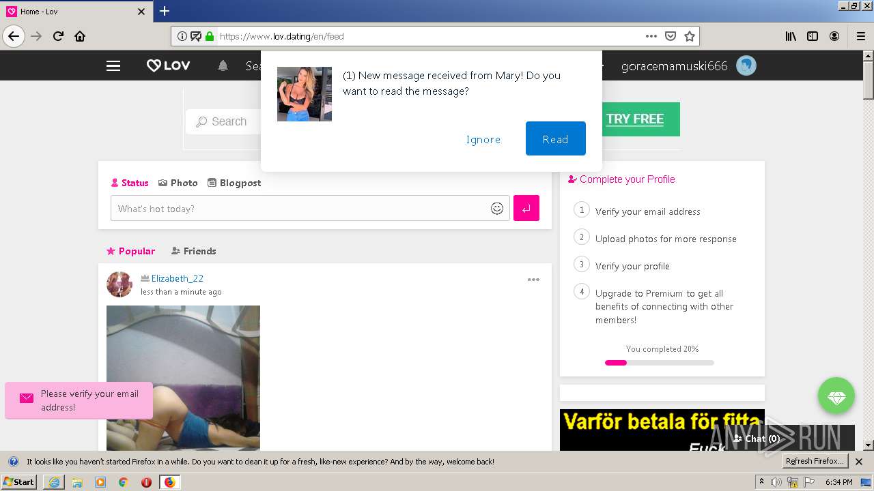
Task: Click Upload photos for more response
Action: tap(666, 239)
